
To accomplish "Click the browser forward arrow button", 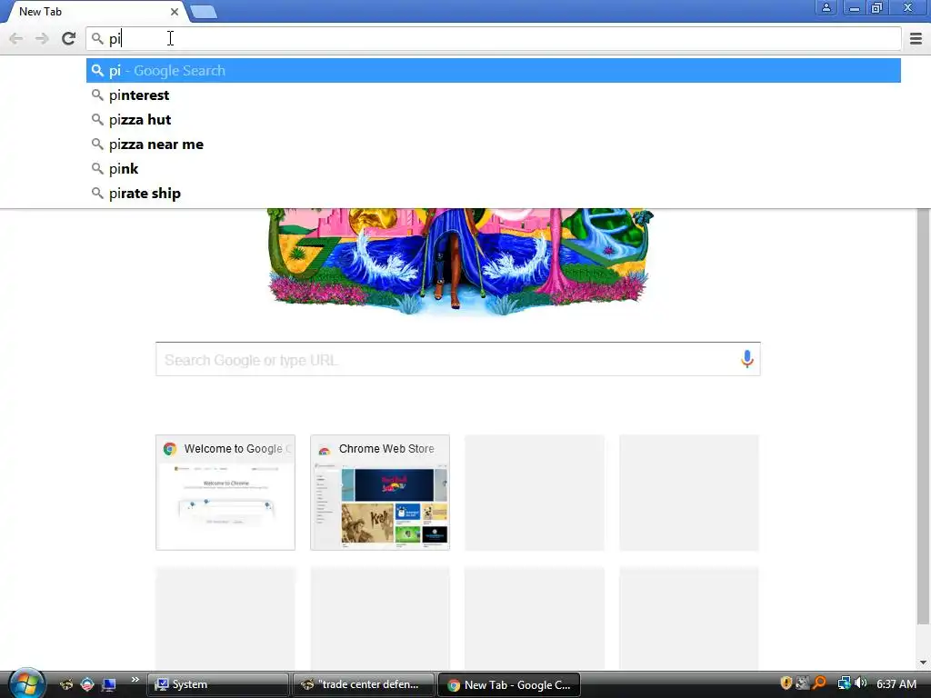I will (42, 38).
